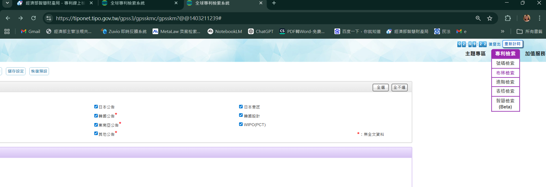This screenshot has width=546, height=187.
Task: Reload the page with the refresh icon
Action: pos(33,18)
